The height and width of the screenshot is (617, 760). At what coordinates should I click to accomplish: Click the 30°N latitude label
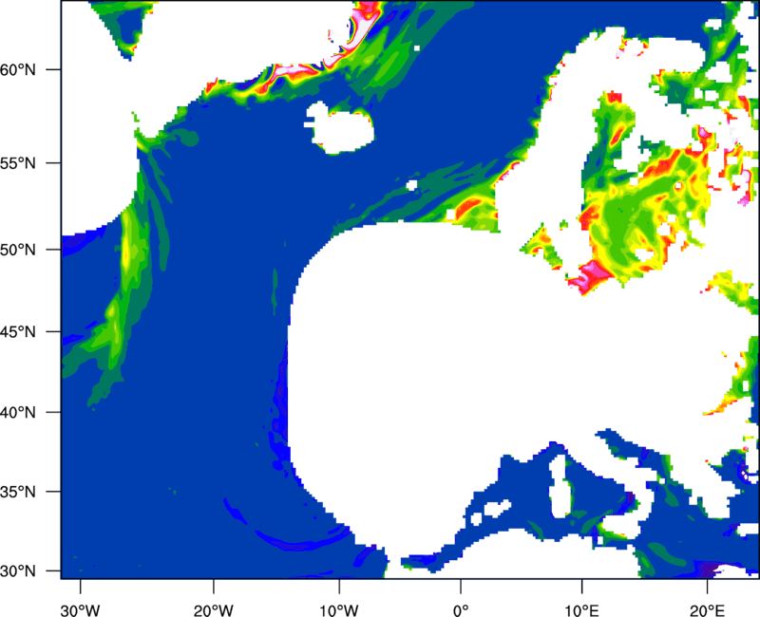[18, 571]
